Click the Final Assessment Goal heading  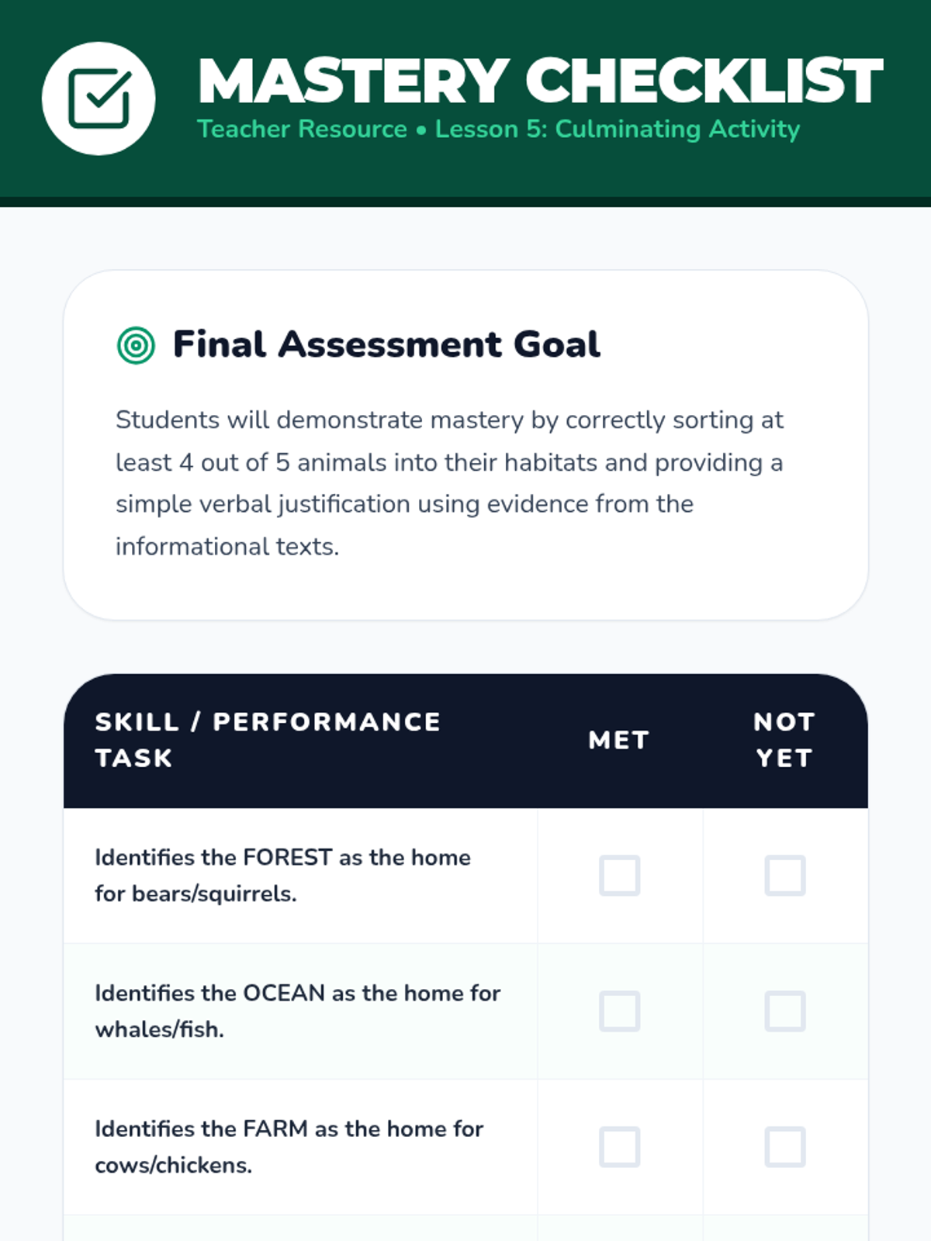click(x=386, y=344)
